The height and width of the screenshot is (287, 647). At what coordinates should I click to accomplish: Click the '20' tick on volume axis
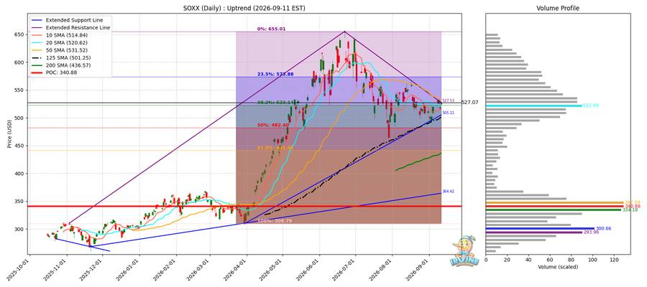507,260
